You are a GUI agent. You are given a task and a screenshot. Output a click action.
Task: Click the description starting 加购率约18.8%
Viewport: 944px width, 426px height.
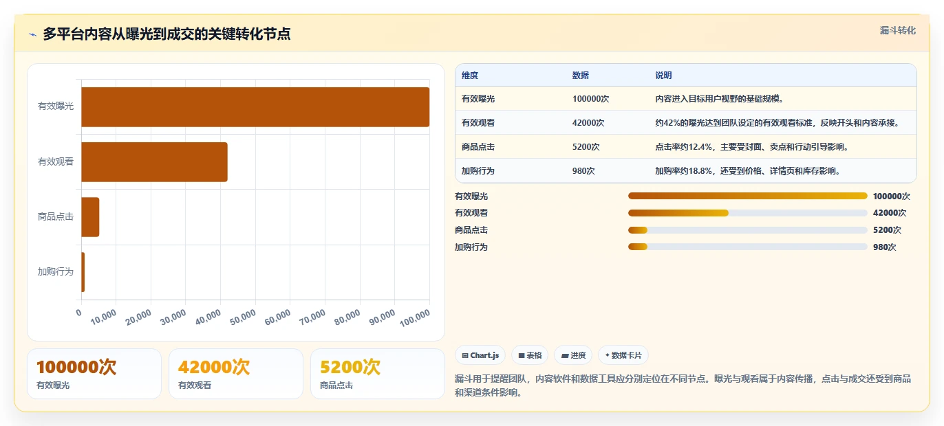click(747, 171)
